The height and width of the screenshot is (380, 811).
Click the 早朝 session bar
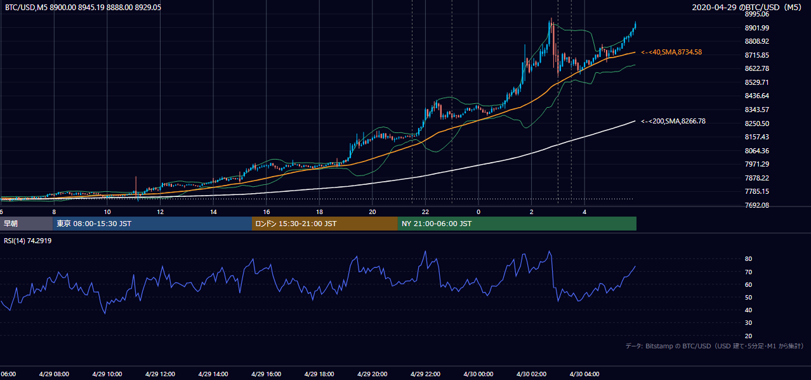[x=26, y=224]
